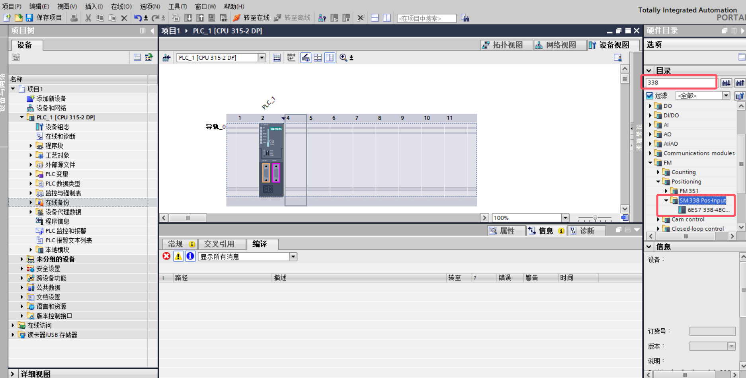The height and width of the screenshot is (378, 746).
Task: Open the 工具(T) menu
Action: (178, 6)
